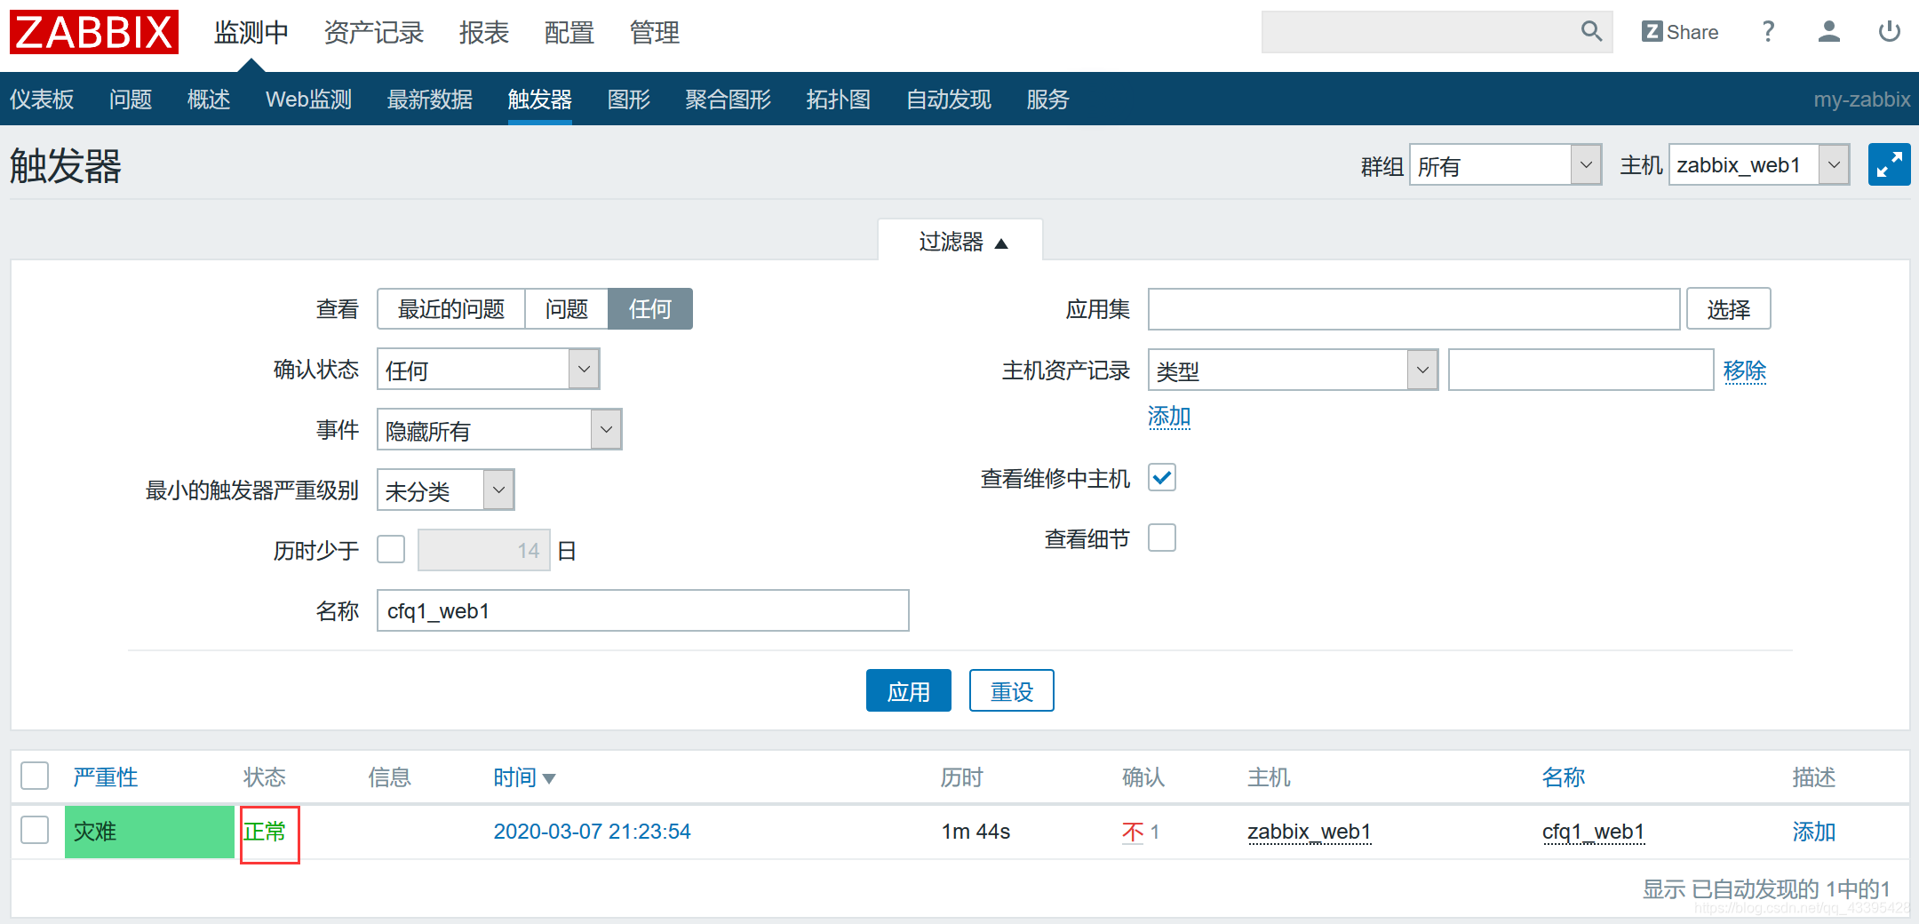Go to 自动发现 submenu

click(949, 99)
